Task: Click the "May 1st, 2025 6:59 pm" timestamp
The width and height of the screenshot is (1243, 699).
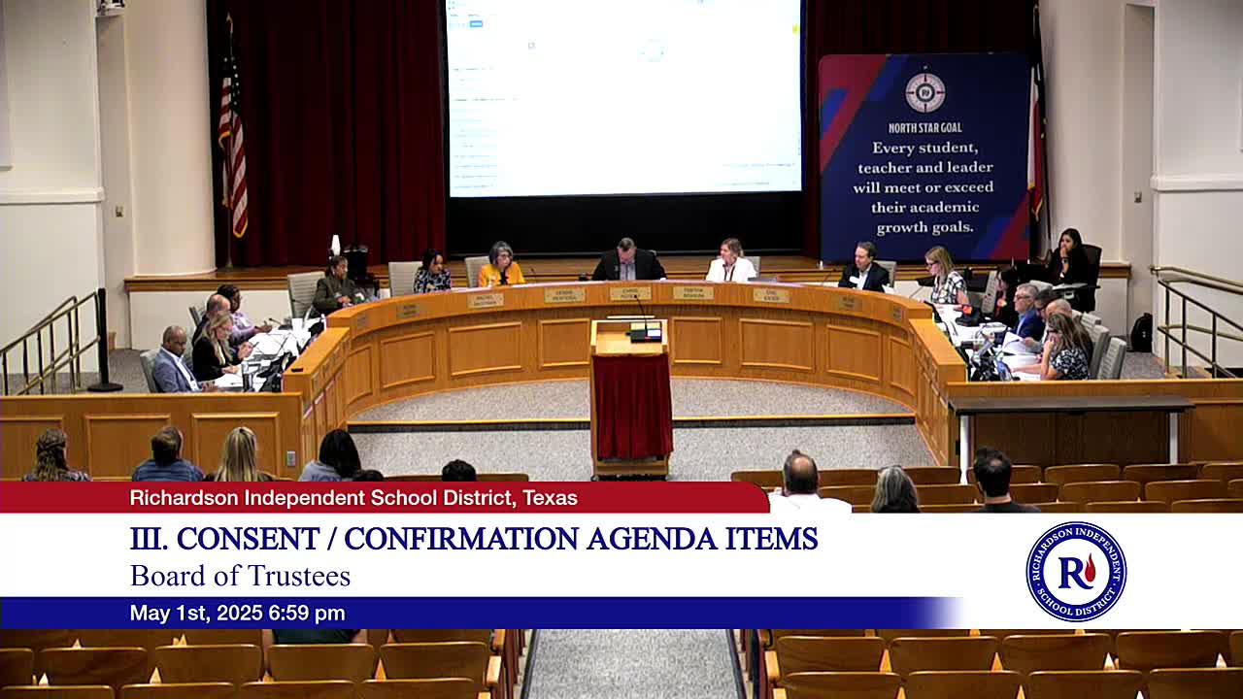Action: pyautogui.click(x=238, y=614)
